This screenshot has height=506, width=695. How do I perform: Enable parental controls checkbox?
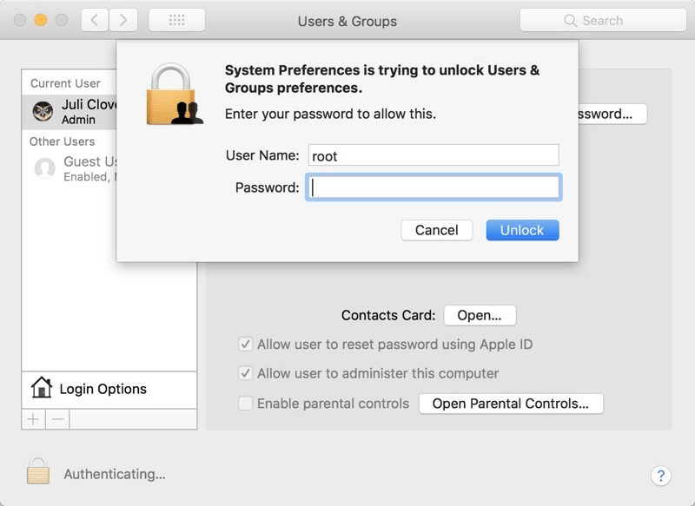[245, 402]
